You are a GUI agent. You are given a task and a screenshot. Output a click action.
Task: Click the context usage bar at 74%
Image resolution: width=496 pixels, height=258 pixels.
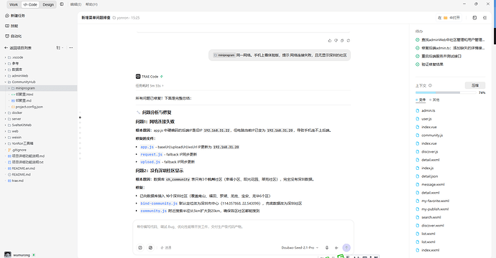tap(446, 92)
